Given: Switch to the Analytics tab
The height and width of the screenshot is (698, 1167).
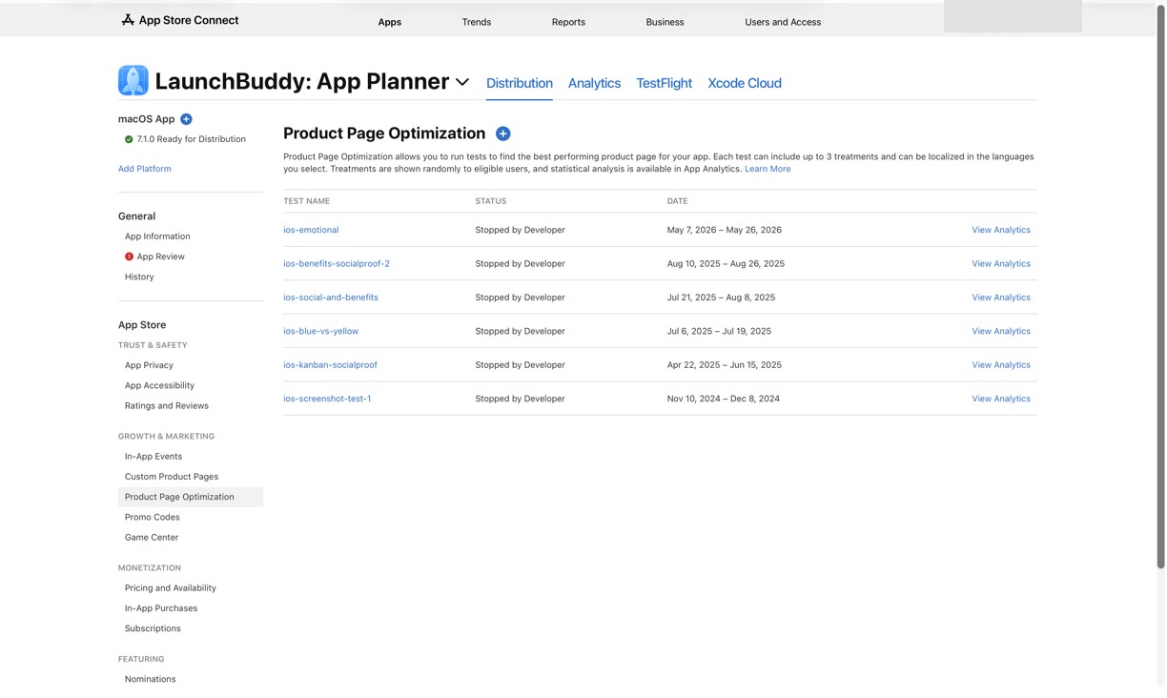Looking at the screenshot, I should click(x=594, y=83).
